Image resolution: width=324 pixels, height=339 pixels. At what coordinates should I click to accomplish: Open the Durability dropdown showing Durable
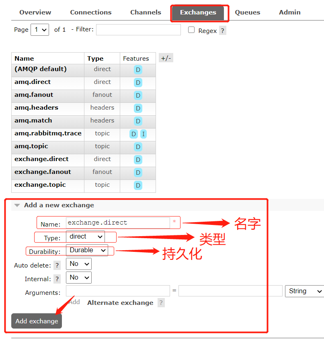pos(87,250)
